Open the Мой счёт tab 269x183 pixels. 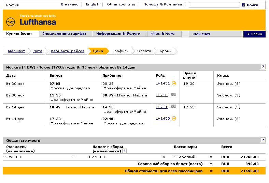(x=216, y=34)
